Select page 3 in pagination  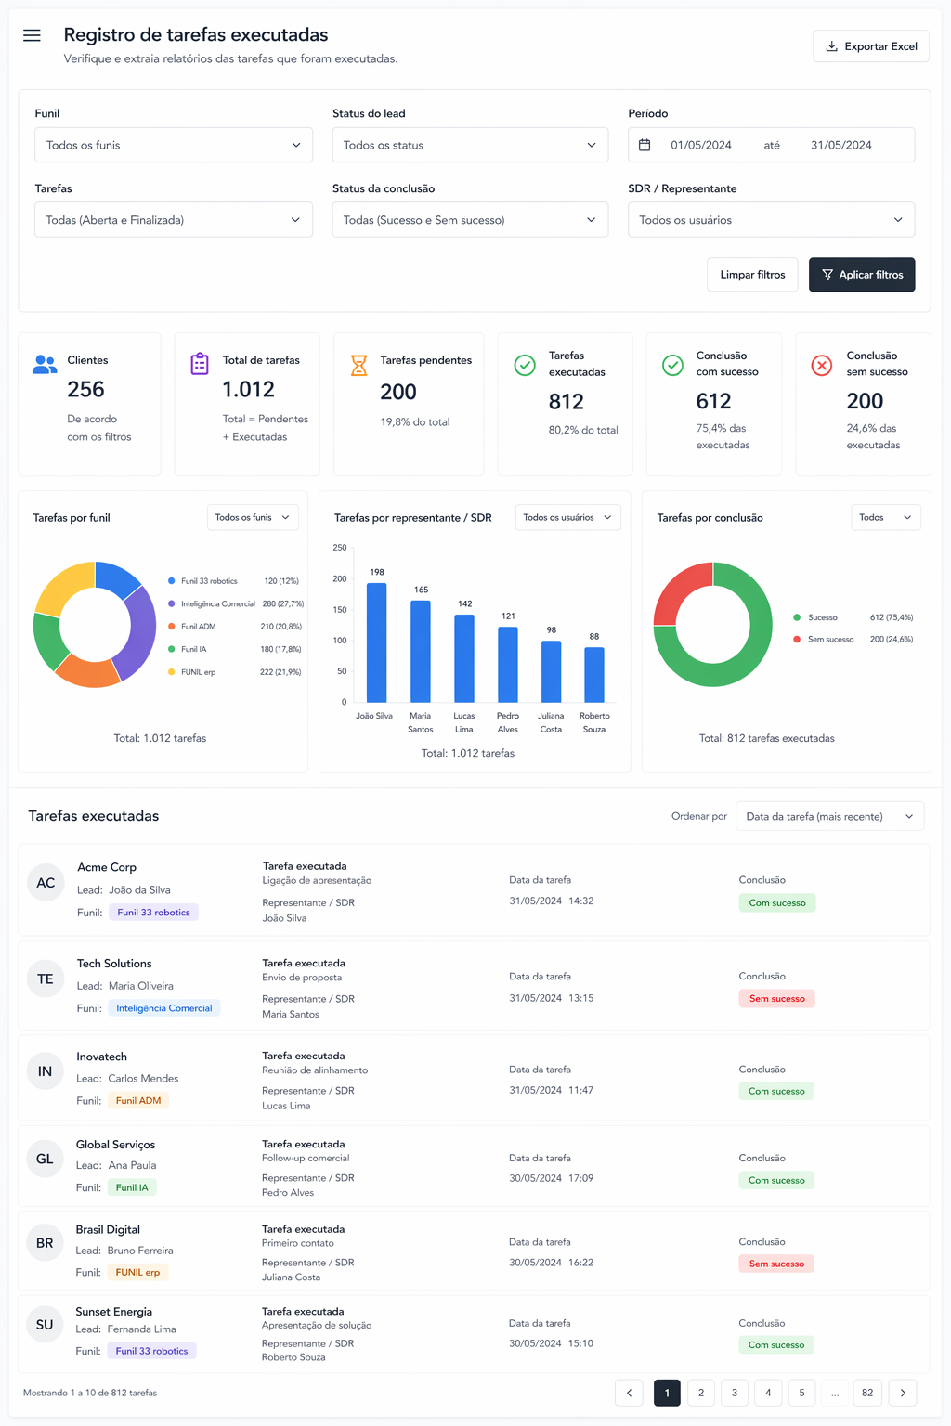[x=735, y=1393]
